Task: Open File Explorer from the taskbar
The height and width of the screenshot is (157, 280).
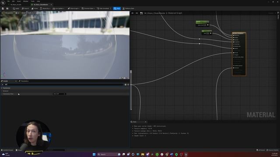Action: [x=143, y=154]
